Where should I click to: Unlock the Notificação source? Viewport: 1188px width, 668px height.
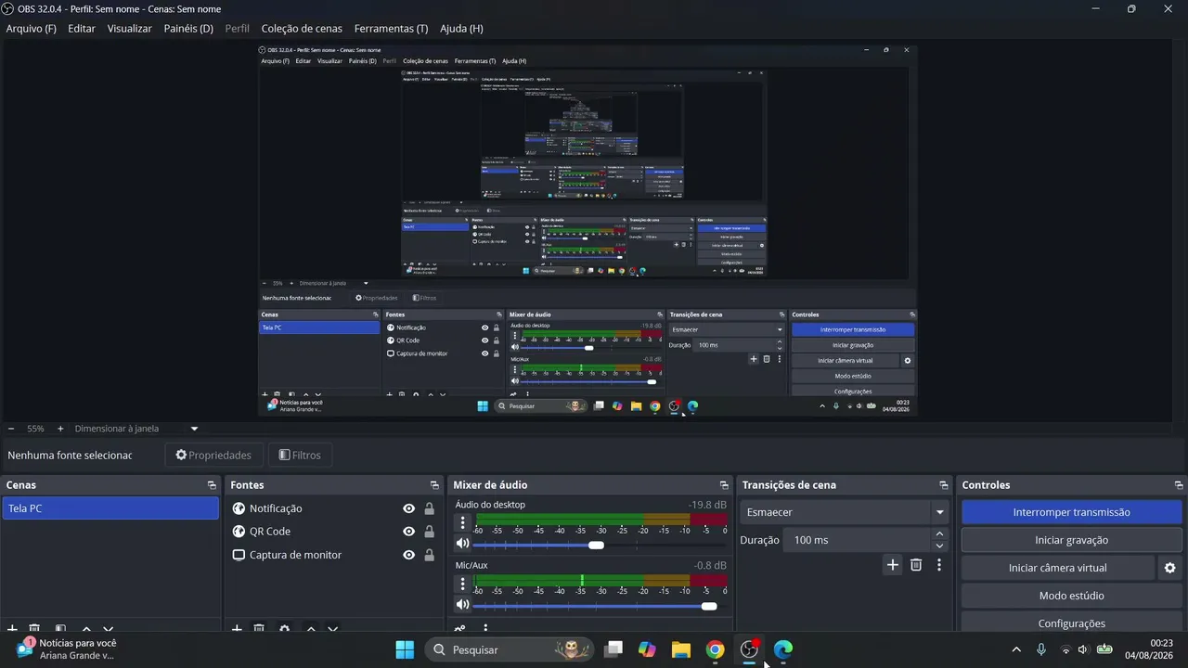(429, 508)
